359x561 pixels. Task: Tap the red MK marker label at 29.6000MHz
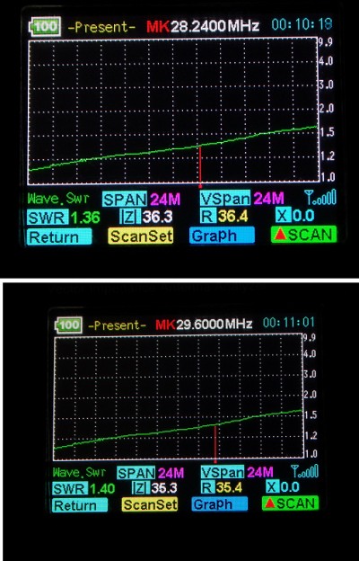[x=165, y=325]
